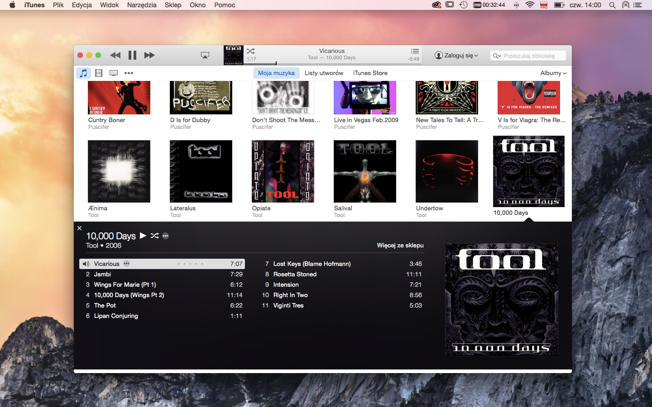652x407 pixels.
Task: Open the options ellipsis on Vicarious track
Action: [x=127, y=264]
